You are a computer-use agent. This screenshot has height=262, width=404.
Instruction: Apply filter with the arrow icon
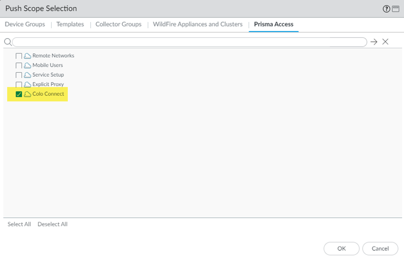pyautogui.click(x=374, y=42)
